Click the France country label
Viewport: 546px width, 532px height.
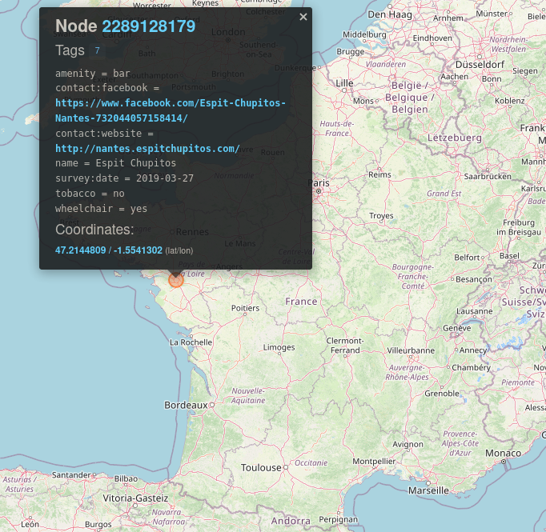[301, 302]
